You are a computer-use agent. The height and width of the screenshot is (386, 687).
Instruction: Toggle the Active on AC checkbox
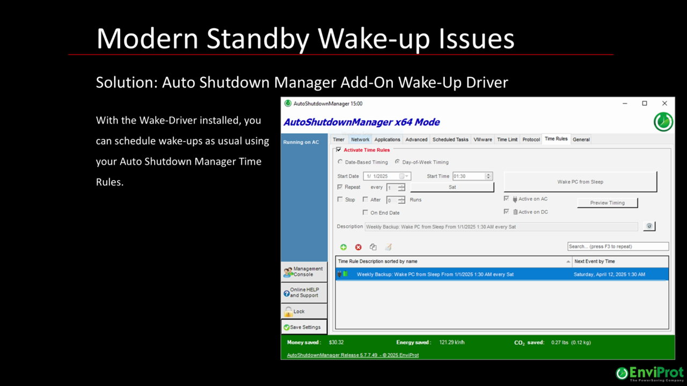[506, 198]
